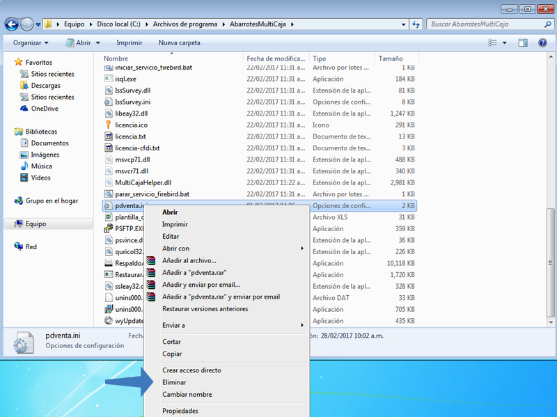Open the recent locations dropdown arrow
557x417 pixels.
coord(38,24)
